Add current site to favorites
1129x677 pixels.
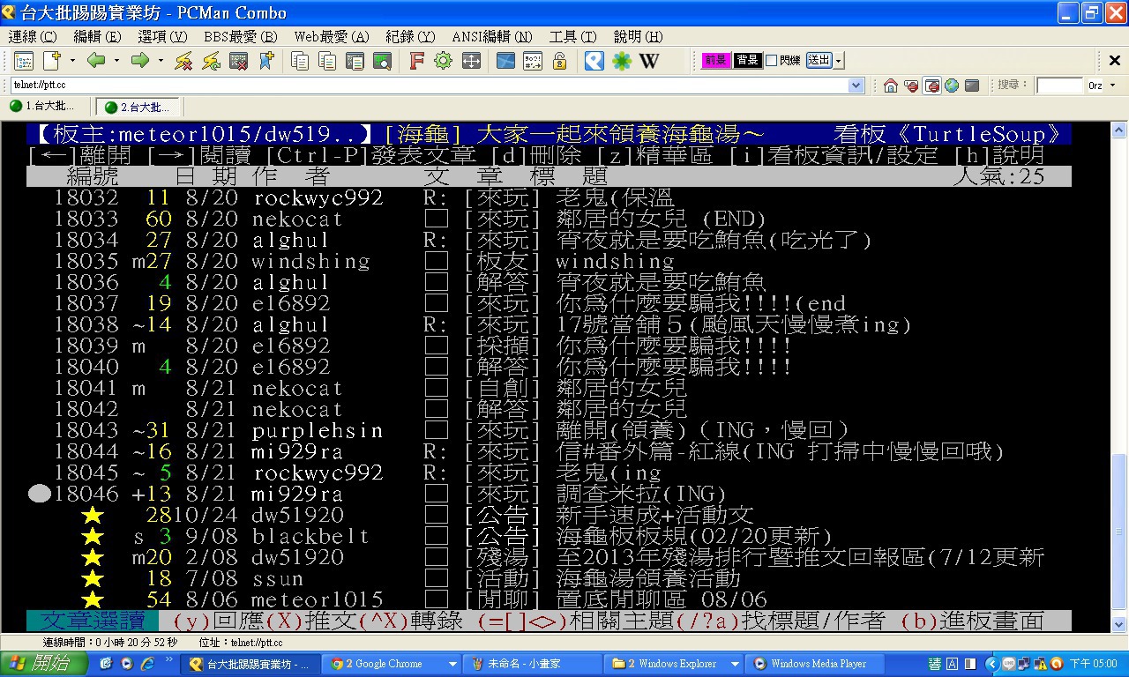[x=265, y=61]
